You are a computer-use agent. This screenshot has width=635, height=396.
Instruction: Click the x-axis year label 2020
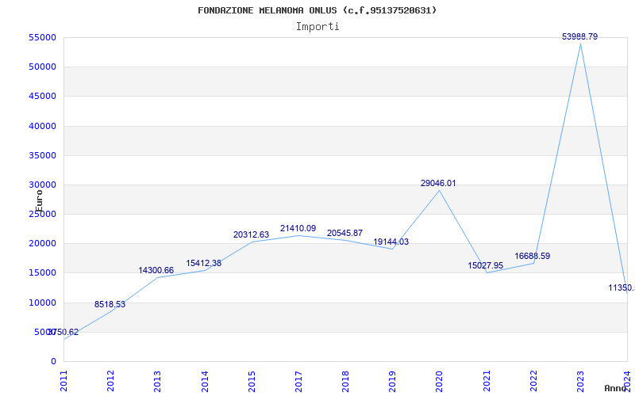click(440, 381)
